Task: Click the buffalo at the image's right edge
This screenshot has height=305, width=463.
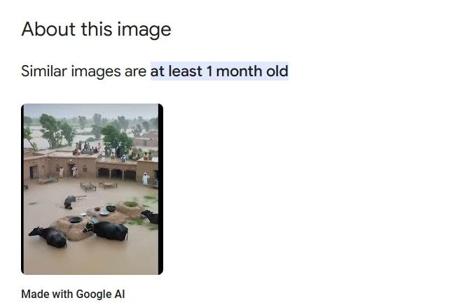Action: tap(150, 217)
